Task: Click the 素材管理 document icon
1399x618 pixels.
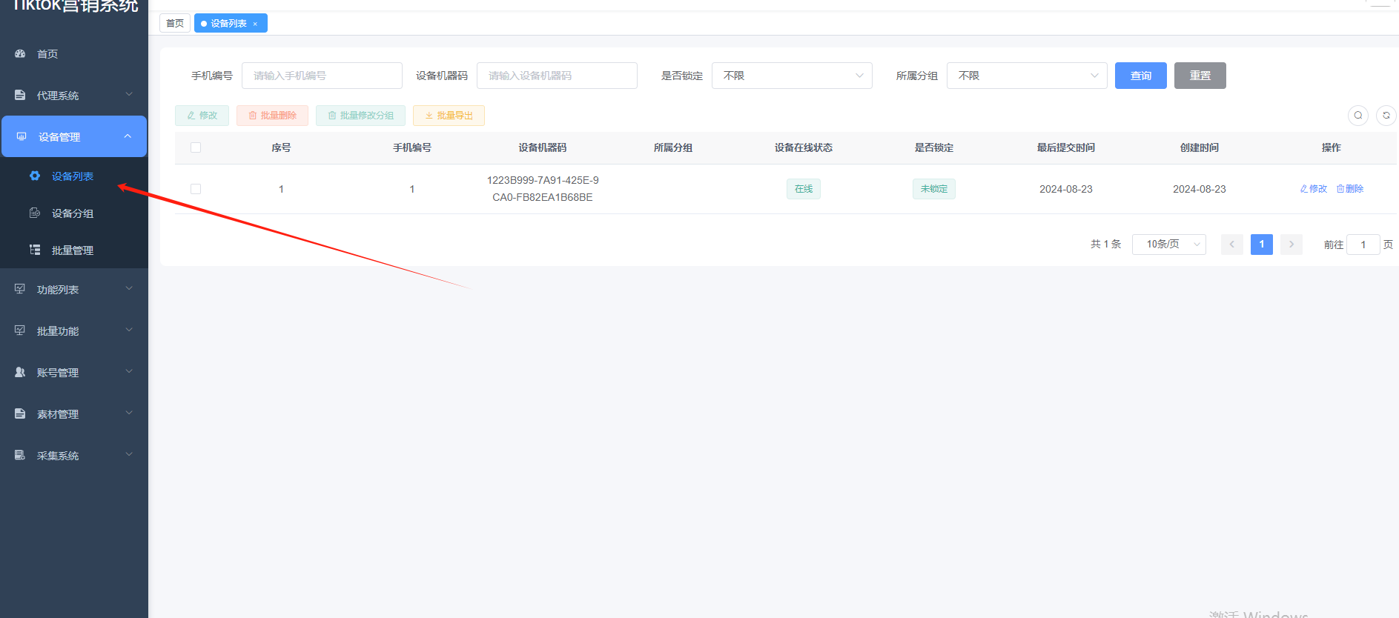Action: 20,413
